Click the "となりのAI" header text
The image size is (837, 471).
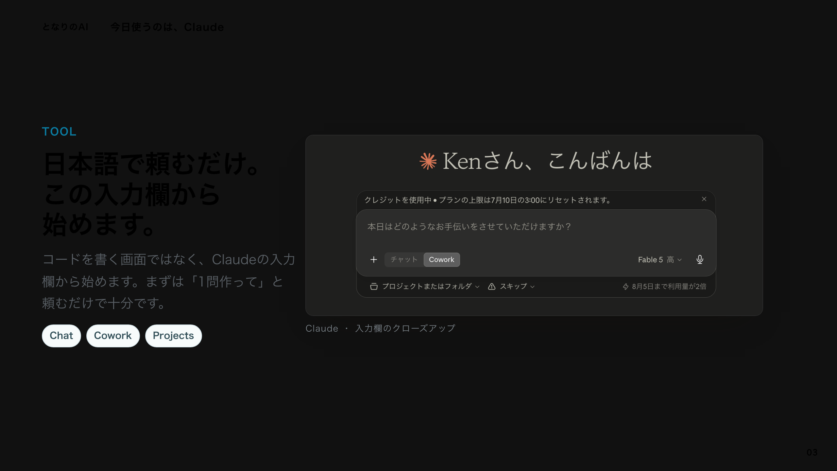tap(65, 27)
